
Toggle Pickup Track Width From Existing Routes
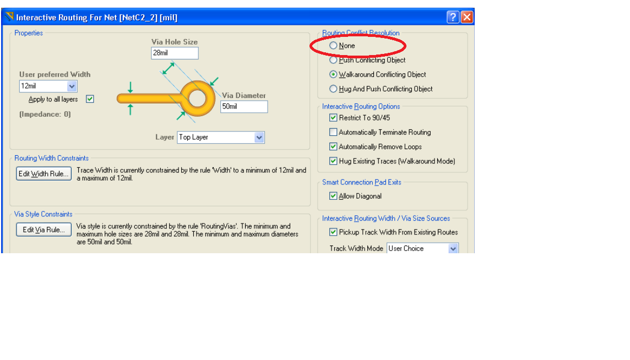click(x=333, y=232)
